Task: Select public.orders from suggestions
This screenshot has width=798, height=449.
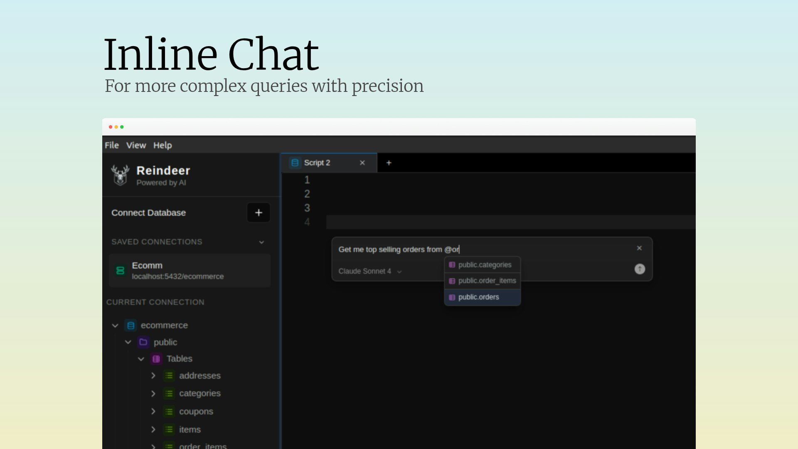Action: point(478,297)
